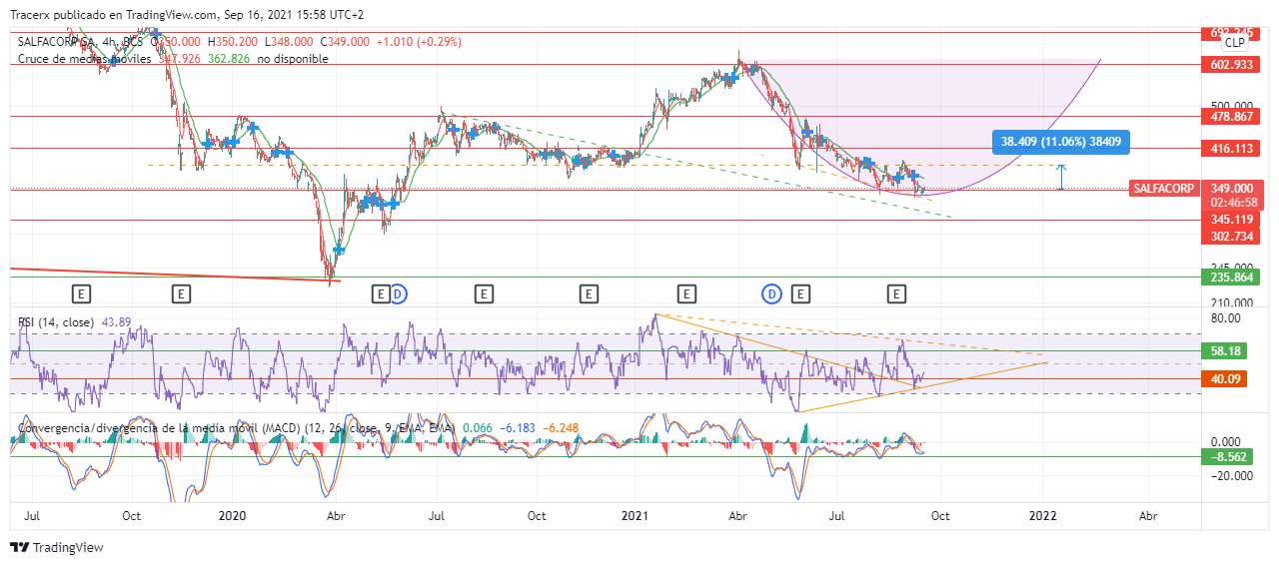This screenshot has width=1279, height=565.
Task: Click the blue D dividend marker after April 2021
Action: coord(772,293)
